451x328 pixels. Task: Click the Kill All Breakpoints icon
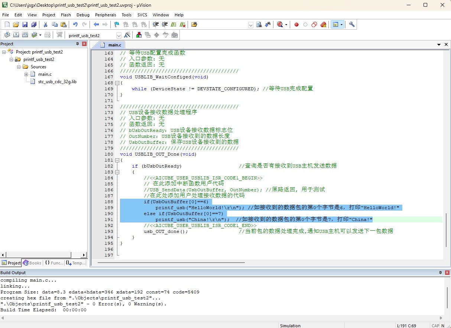(323, 25)
